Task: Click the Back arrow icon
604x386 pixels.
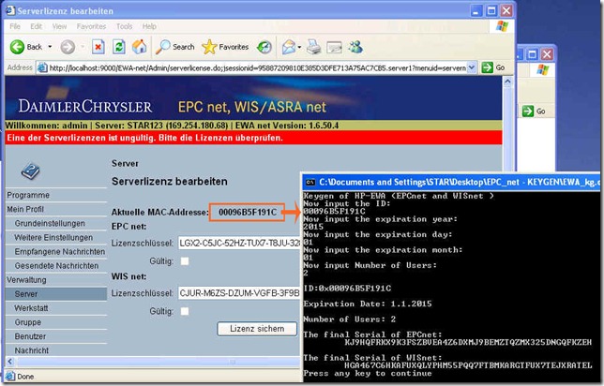Action: tap(17, 47)
